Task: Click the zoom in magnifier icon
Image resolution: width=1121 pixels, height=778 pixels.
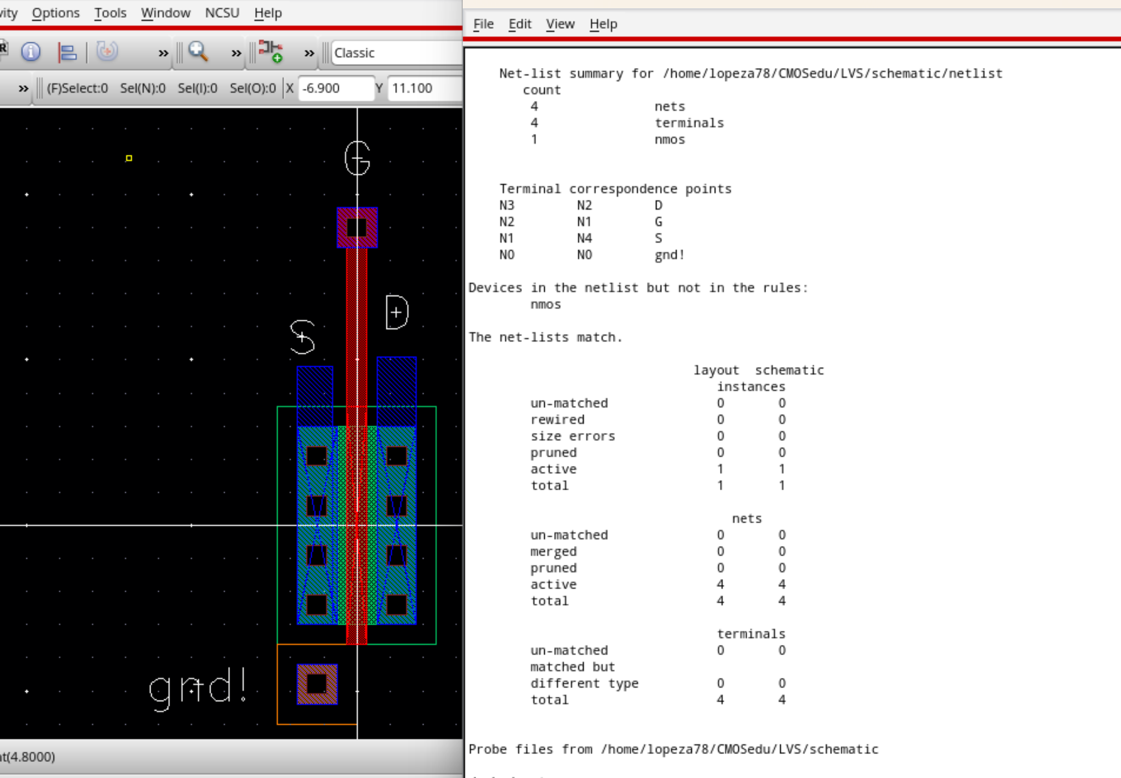Action: tap(198, 52)
